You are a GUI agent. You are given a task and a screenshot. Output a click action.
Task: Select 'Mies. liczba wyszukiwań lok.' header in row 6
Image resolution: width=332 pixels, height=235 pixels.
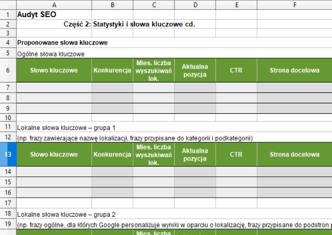(154, 70)
